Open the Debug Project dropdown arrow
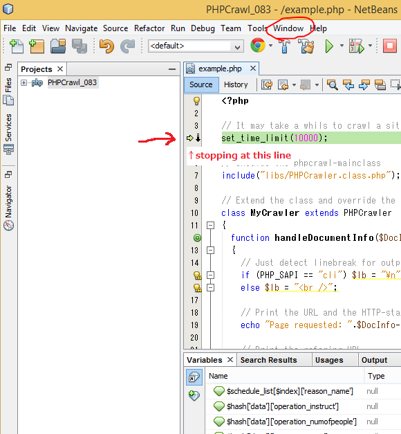The height and width of the screenshot is (434, 401). (x=370, y=46)
